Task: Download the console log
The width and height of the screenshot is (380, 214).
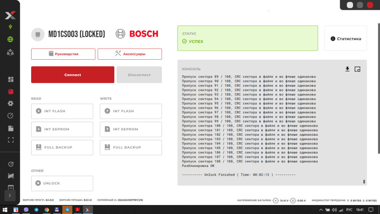Action: (347, 69)
